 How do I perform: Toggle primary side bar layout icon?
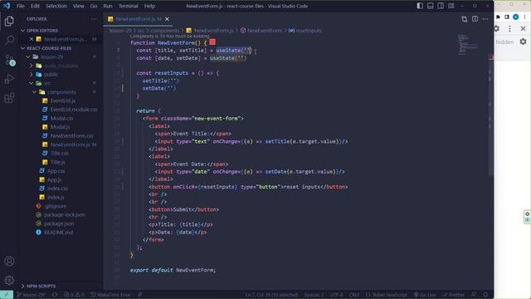(420, 6)
